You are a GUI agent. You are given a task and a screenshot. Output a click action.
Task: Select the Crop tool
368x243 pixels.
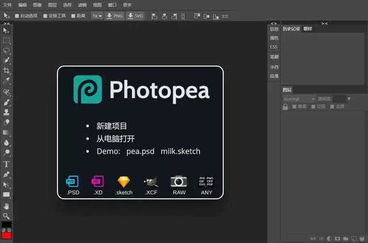tap(6, 70)
